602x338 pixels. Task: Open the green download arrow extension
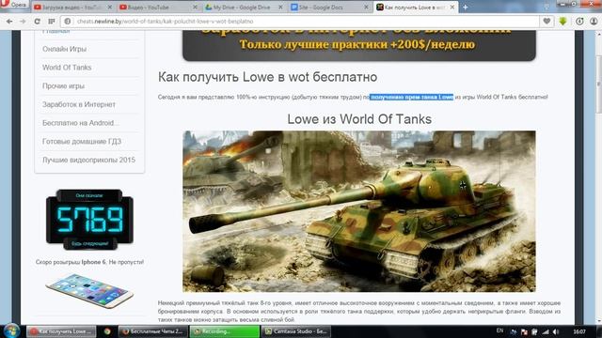point(562,22)
